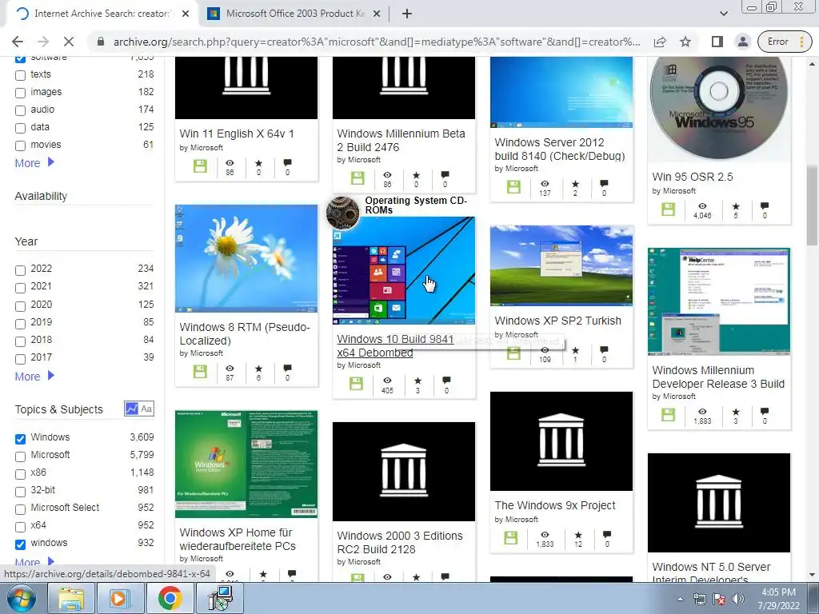Bookmark this page with the star icon
This screenshot has height=614, width=819.
[685, 42]
